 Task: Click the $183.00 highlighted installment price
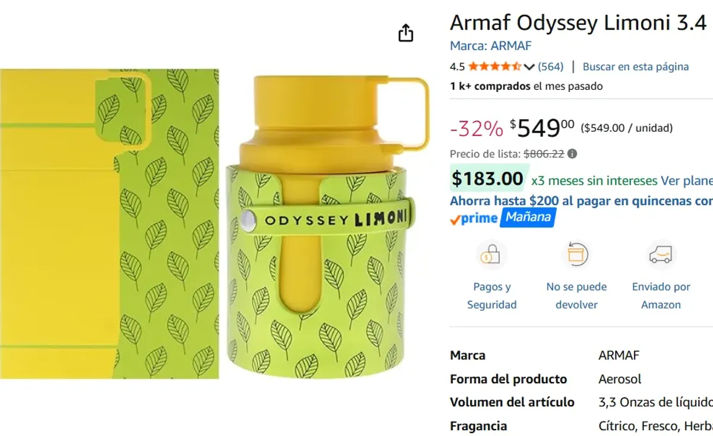coord(487,178)
